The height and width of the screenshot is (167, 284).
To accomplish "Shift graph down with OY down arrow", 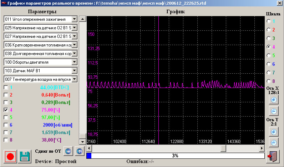I will [68, 151].
